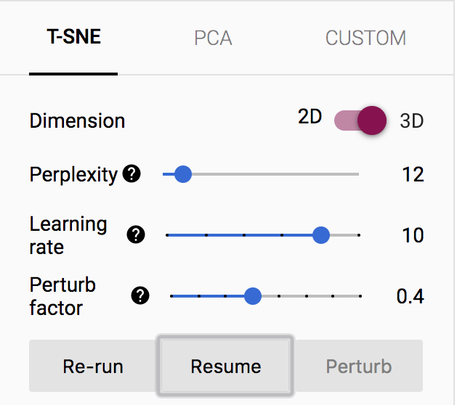
Task: Click the Perturb button
Action: [359, 366]
